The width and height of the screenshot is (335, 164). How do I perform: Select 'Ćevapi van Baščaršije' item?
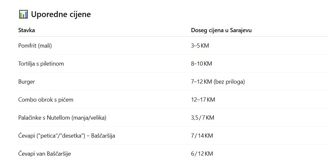pyautogui.click(x=44, y=154)
